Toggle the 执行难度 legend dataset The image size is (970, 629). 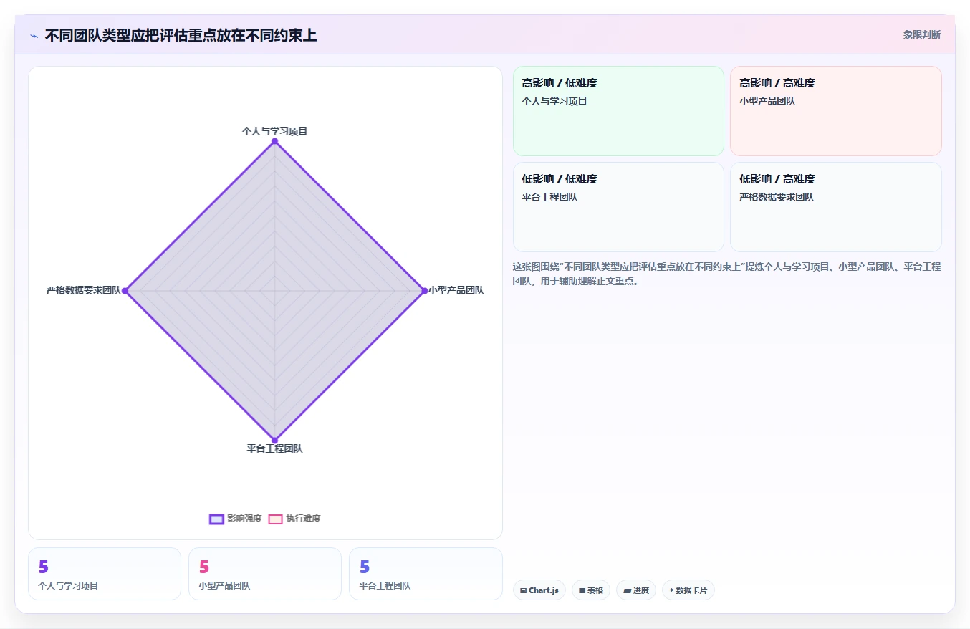click(x=294, y=519)
